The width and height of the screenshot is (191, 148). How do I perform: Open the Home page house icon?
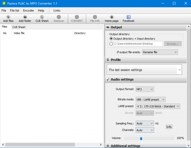point(112,17)
